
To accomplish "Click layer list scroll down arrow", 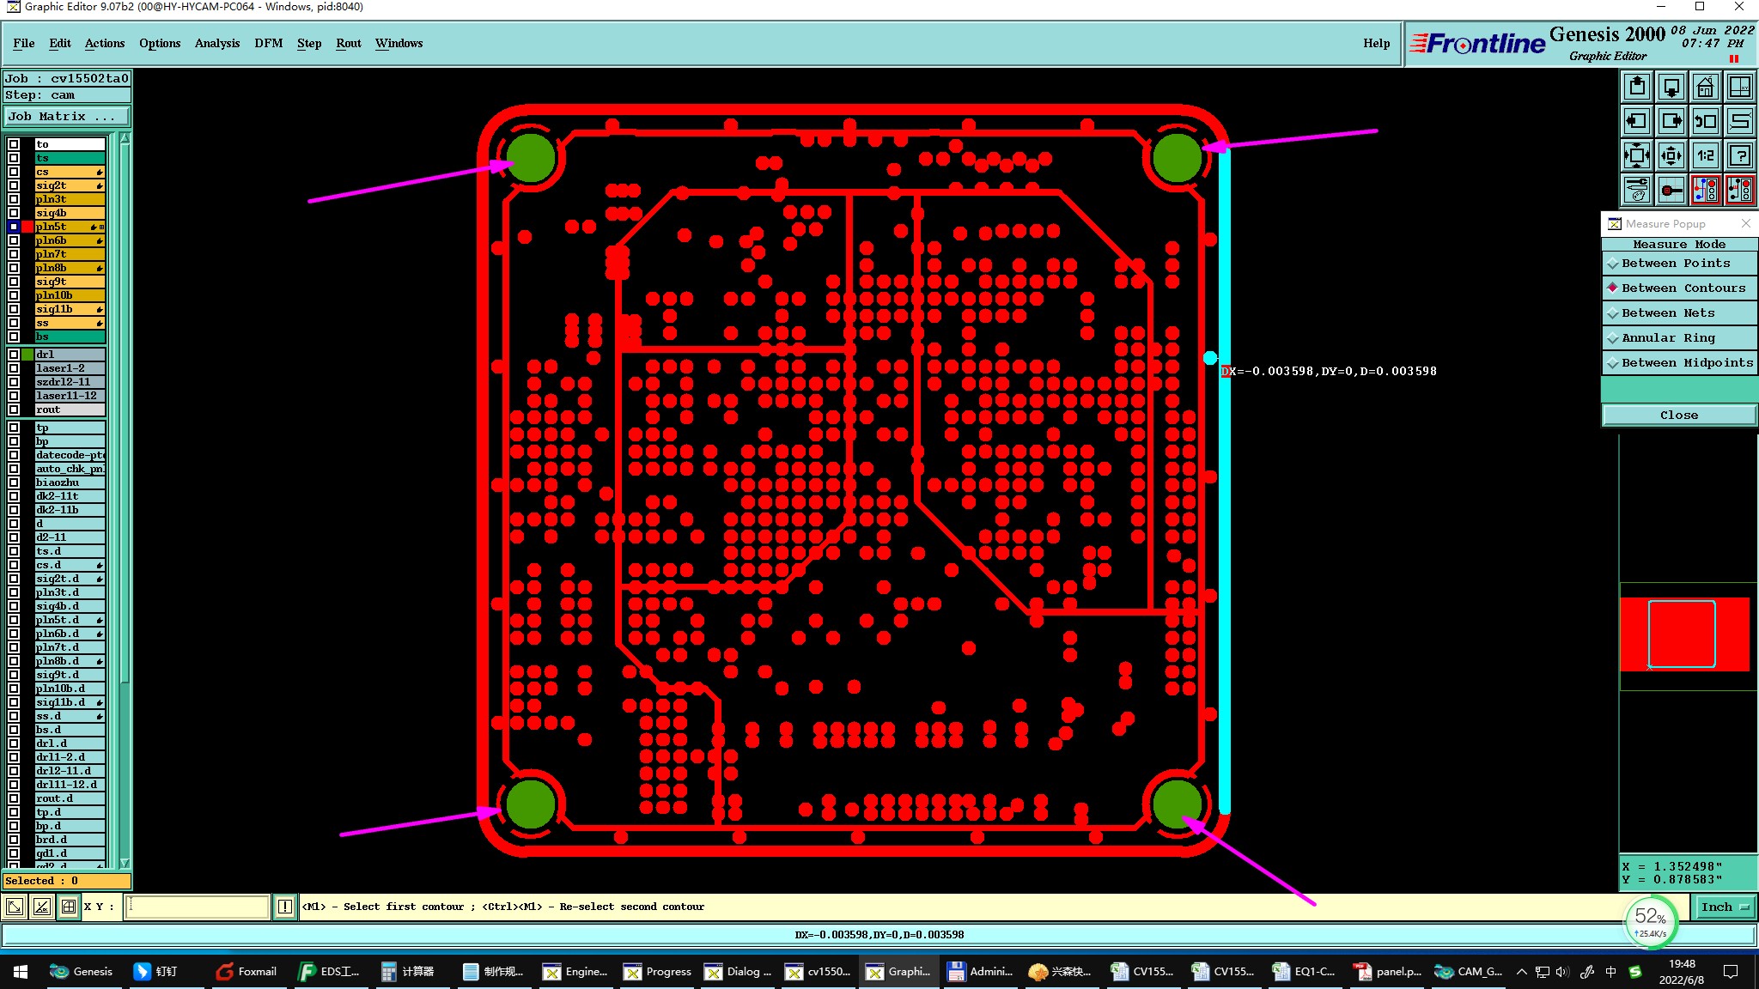I will 125,863.
